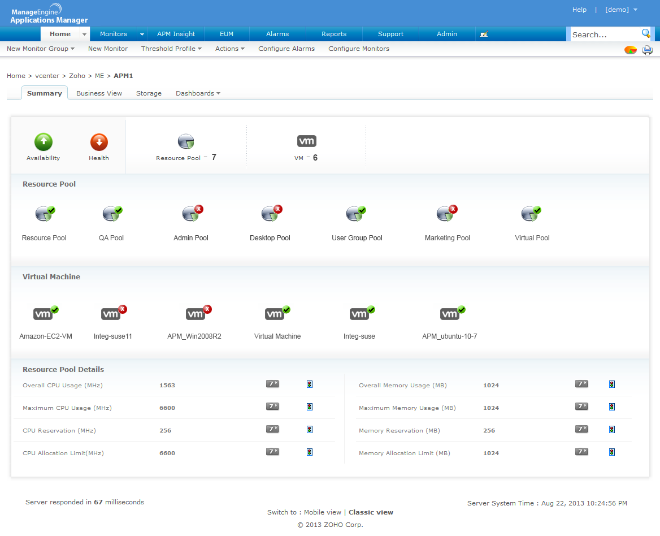This screenshot has height=536, width=660.
Task: Open 7-day report for CPU Reservation
Action: pyautogui.click(x=272, y=429)
